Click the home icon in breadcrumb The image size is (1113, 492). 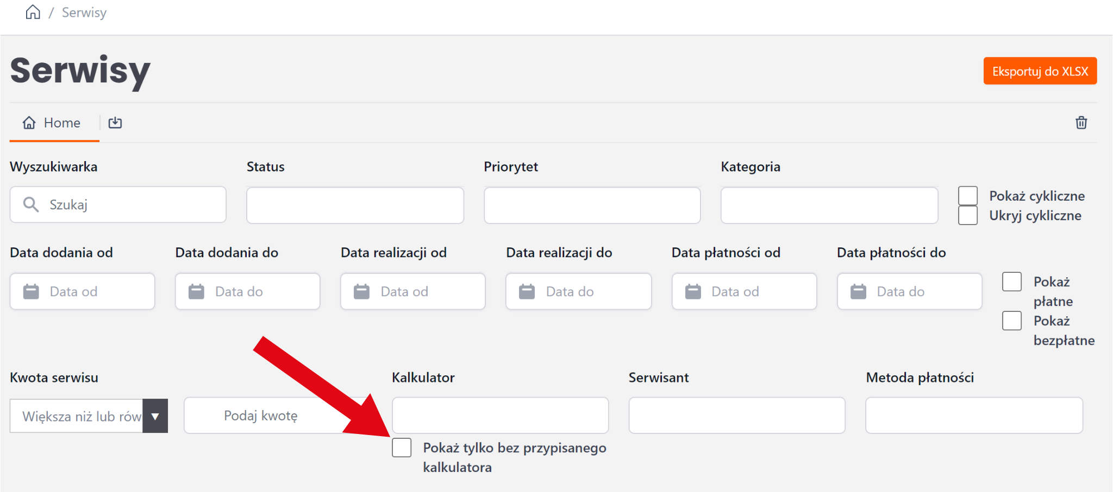(x=33, y=12)
